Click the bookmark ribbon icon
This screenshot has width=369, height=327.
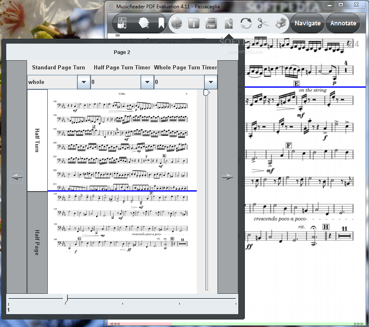point(161,23)
